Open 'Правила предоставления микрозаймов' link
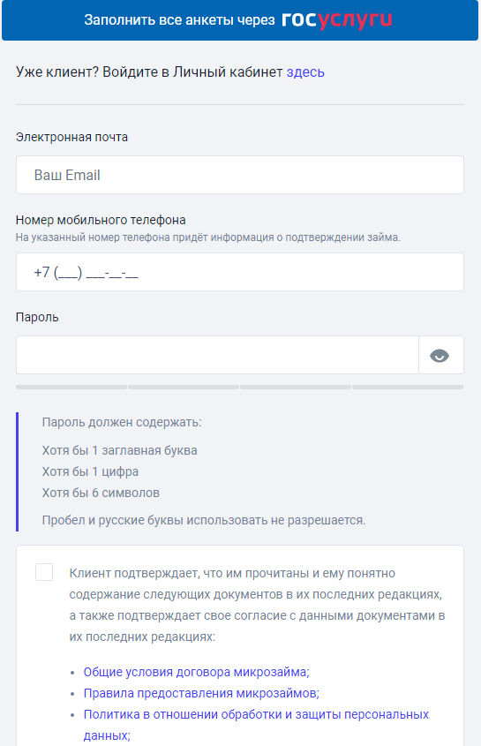 [x=201, y=693]
